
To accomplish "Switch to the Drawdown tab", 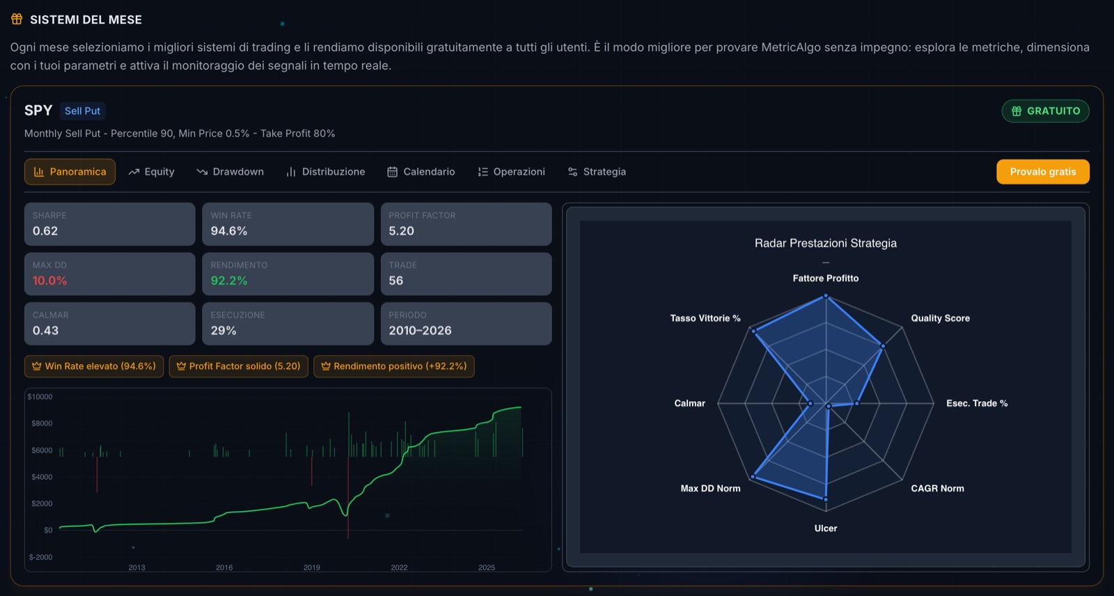I will (230, 172).
